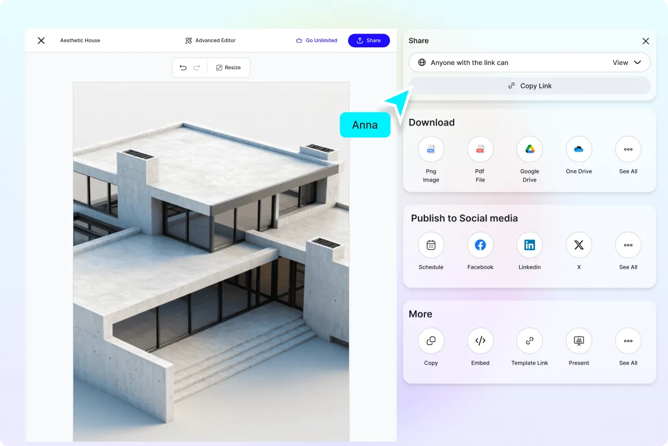See All download options
This screenshot has height=446, width=668.
(628, 150)
